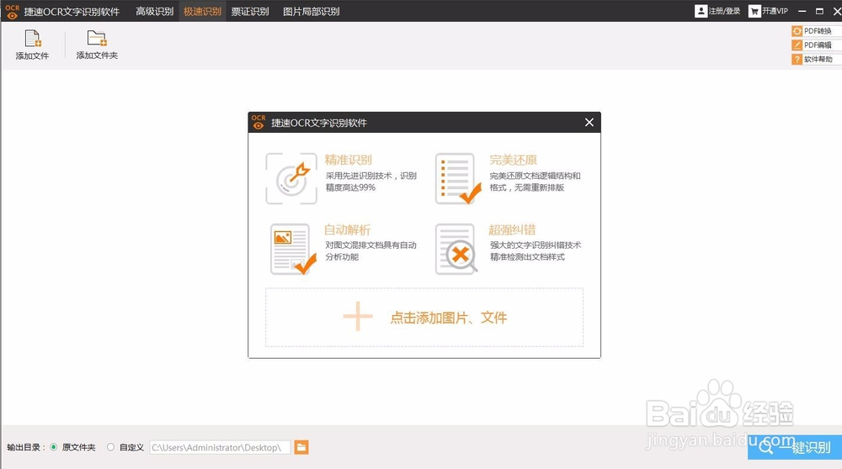Click 注册/登录 to sign in
842x469 pixels.
(717, 11)
